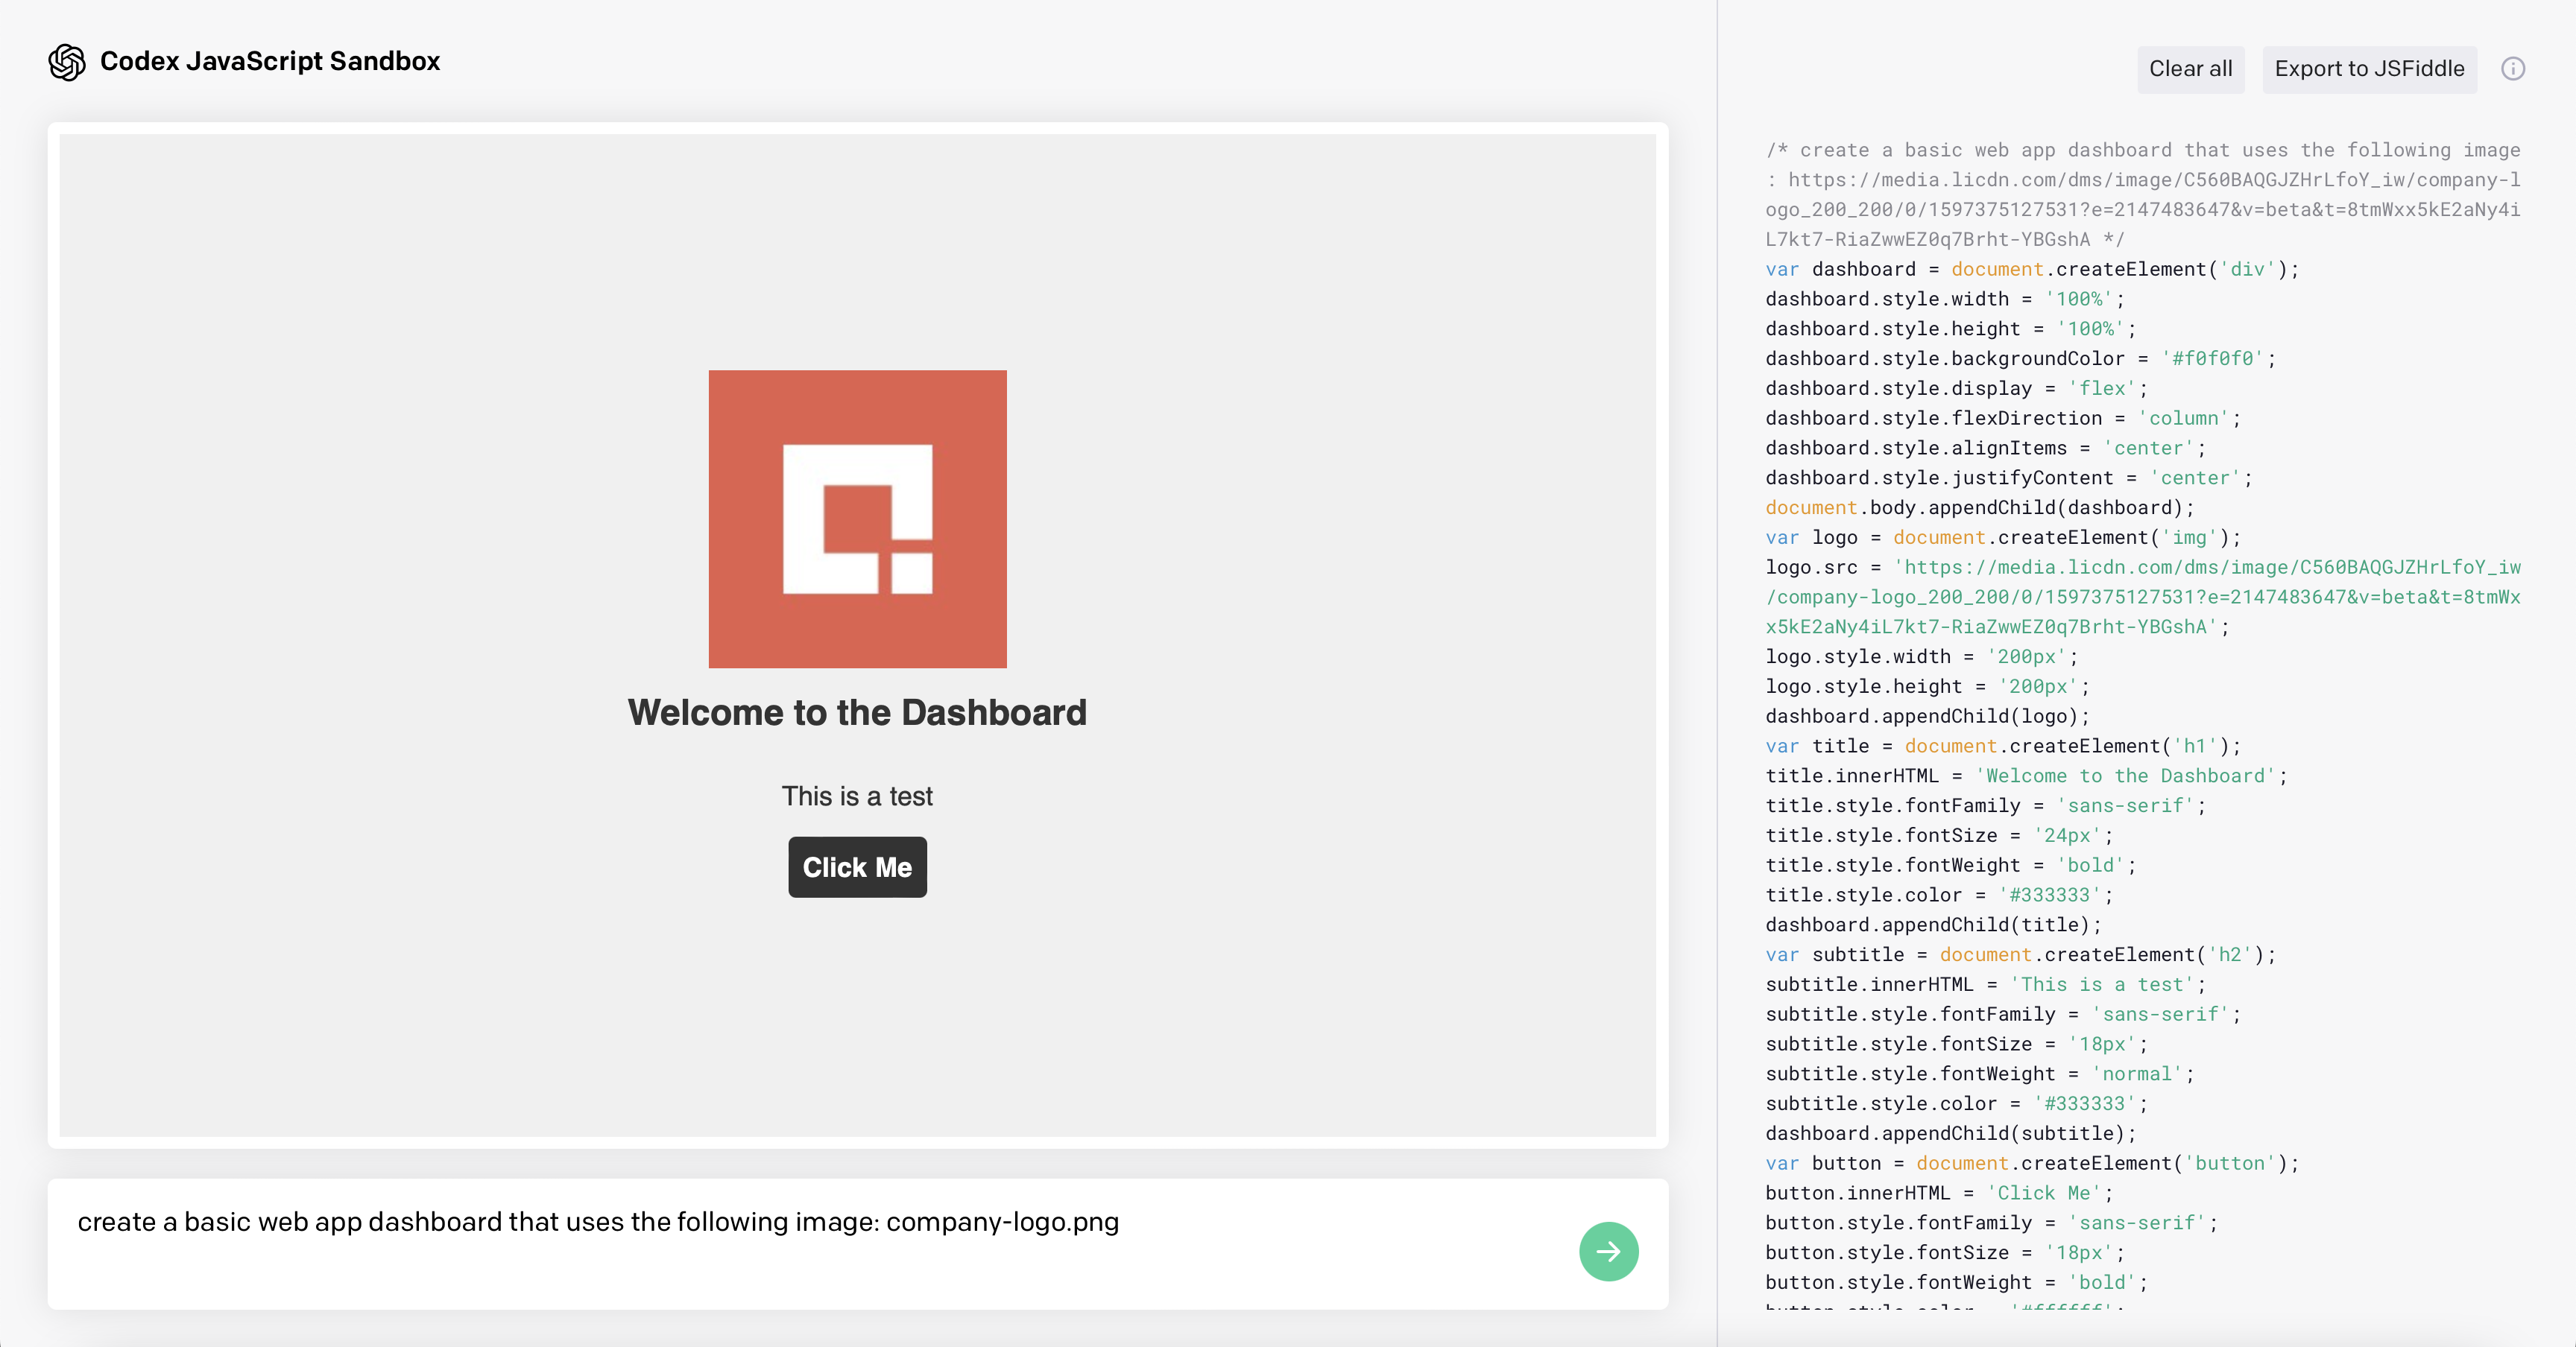Submit prompt with green arrow button
Screen dimensions: 2576x1347
pyautogui.click(x=1608, y=1251)
